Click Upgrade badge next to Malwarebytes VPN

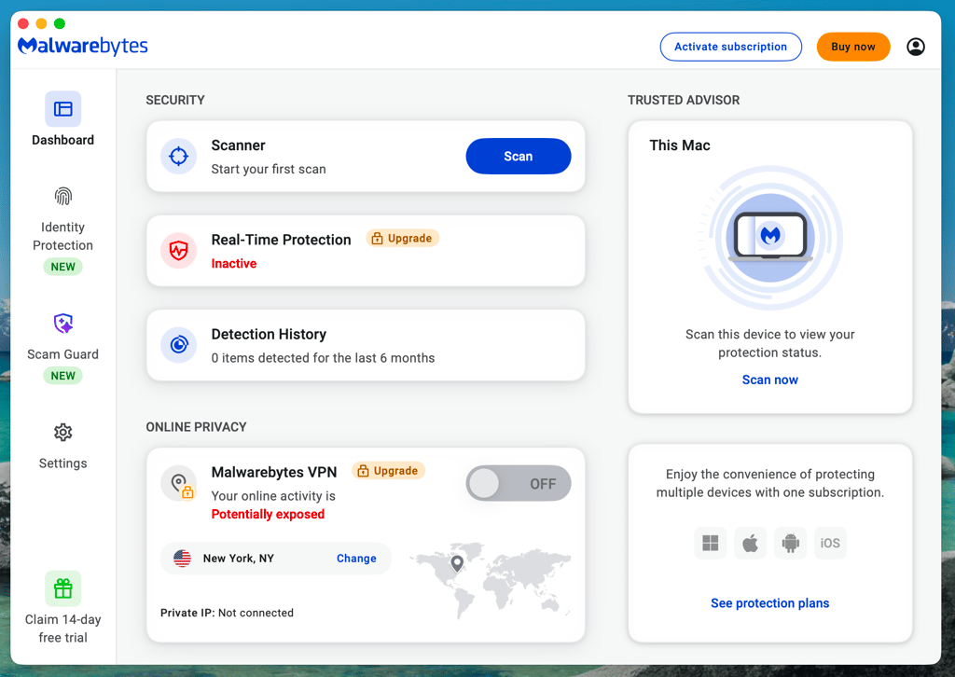coord(388,471)
